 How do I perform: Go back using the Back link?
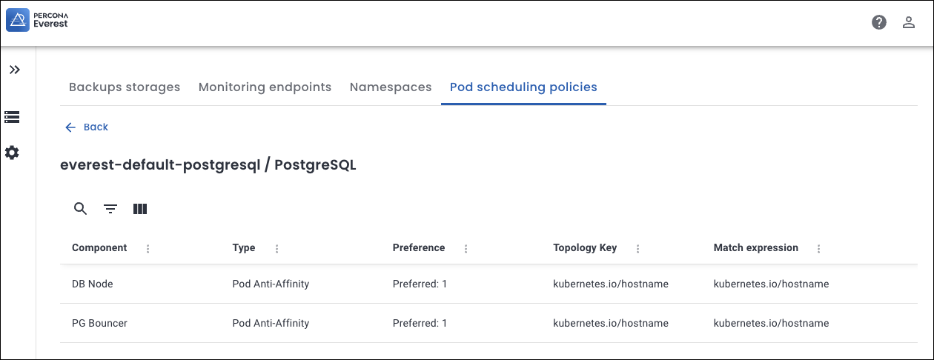pyautogui.click(x=87, y=127)
